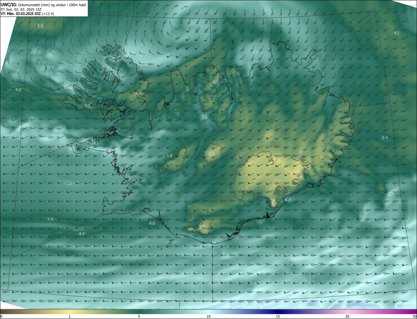Viewport: 417px width, 319px height.
Task: Select the 6.5 value label
Action: tap(312, 277)
